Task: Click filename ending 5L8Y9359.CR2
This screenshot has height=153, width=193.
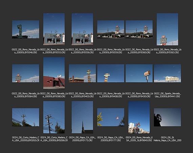Action: (x=111, y=51)
